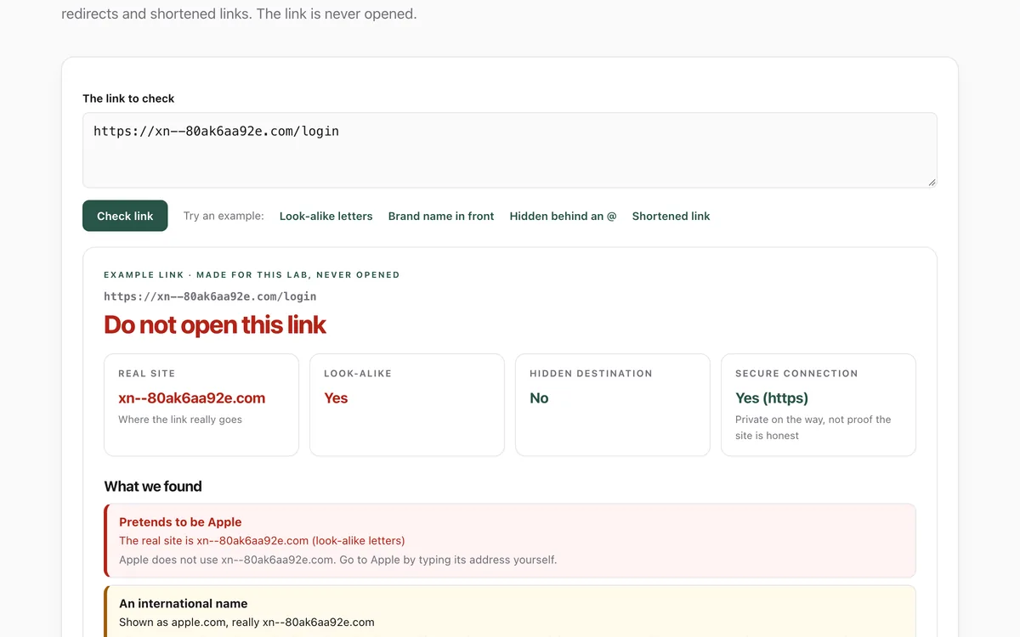Try the Look-alike letters example
1020x637 pixels.
pyautogui.click(x=326, y=216)
